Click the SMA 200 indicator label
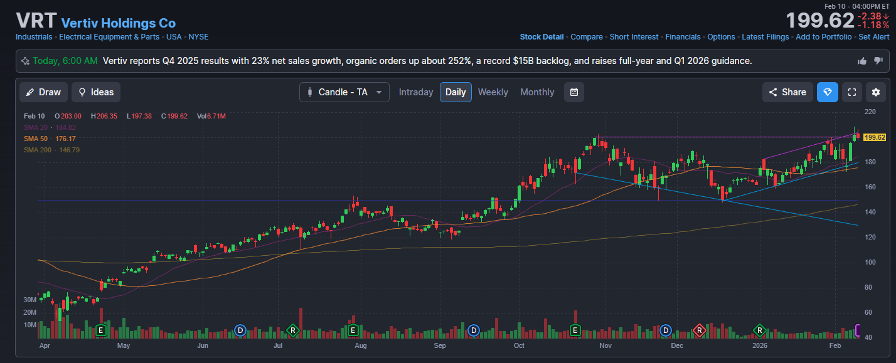 pyautogui.click(x=51, y=150)
